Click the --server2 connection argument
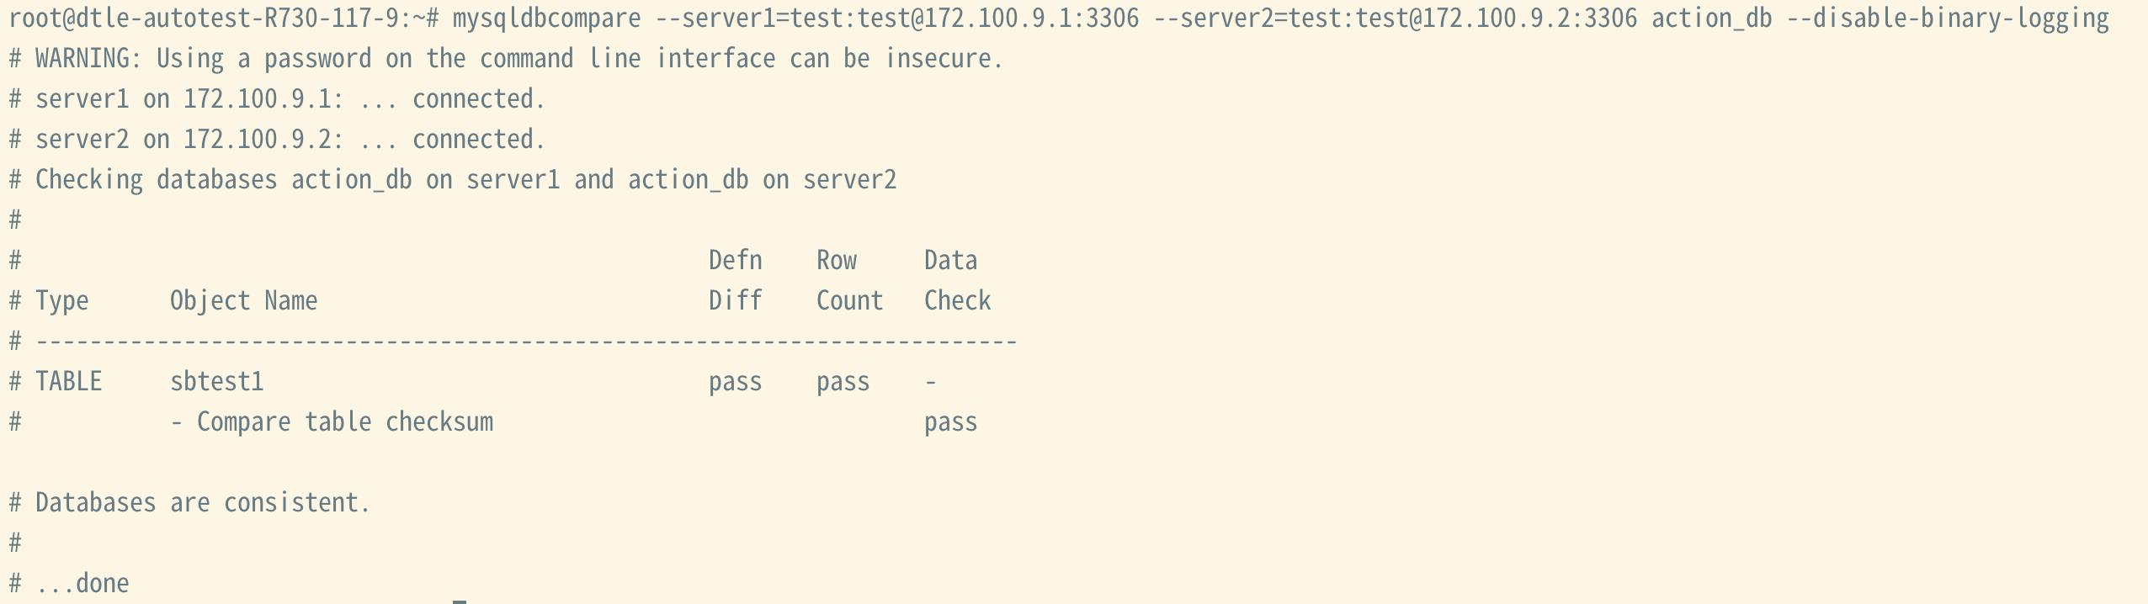 (x=1395, y=18)
